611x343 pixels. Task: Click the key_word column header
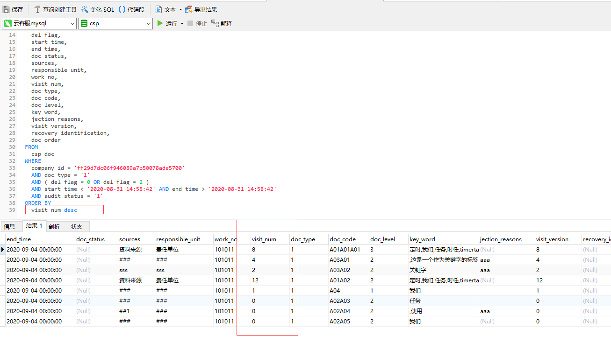[x=444, y=239]
